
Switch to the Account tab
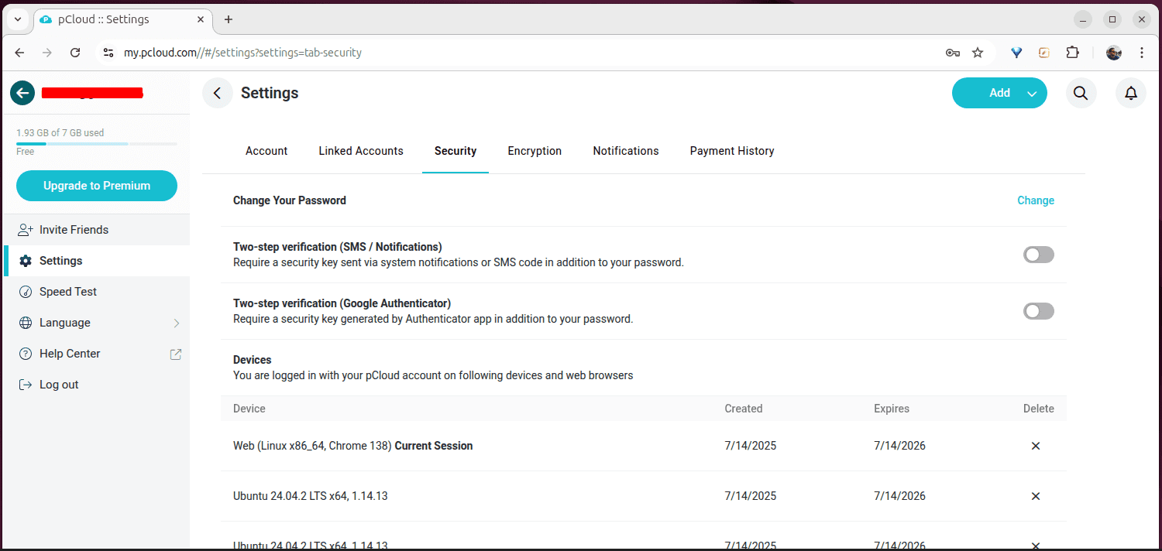tap(266, 151)
